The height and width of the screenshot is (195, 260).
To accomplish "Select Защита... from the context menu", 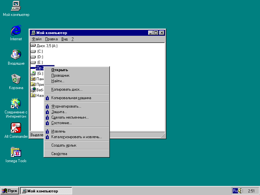I will click(x=59, y=112).
